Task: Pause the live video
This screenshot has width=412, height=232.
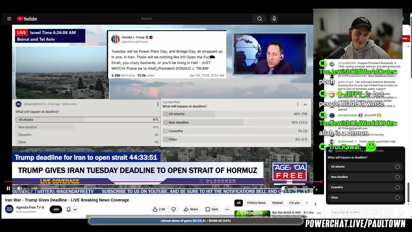Action: coord(8,188)
